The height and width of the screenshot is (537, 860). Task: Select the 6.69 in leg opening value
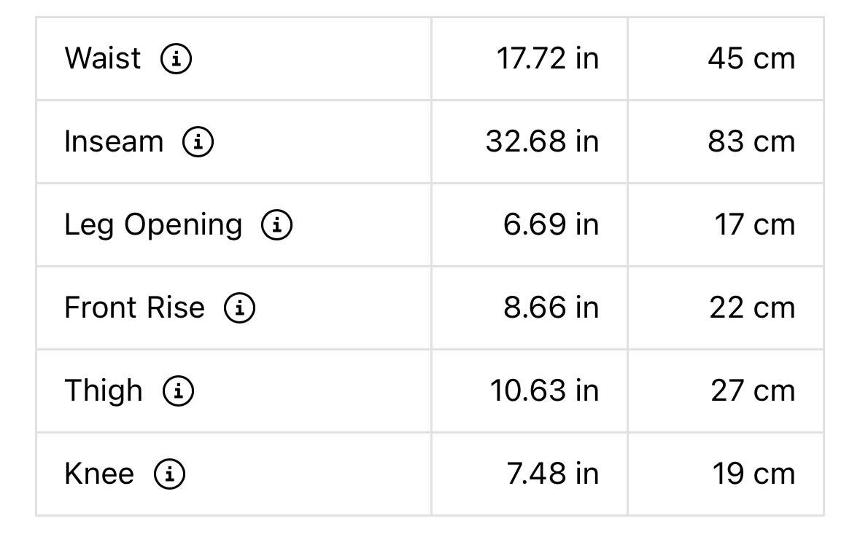point(551,224)
